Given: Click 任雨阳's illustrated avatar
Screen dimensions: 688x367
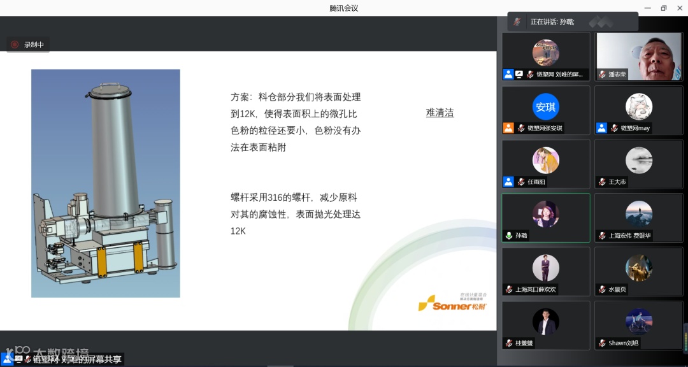Looking at the screenshot, I should [546, 160].
